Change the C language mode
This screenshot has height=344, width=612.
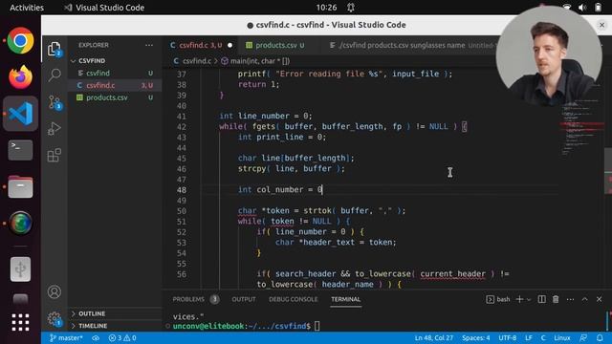(543, 337)
